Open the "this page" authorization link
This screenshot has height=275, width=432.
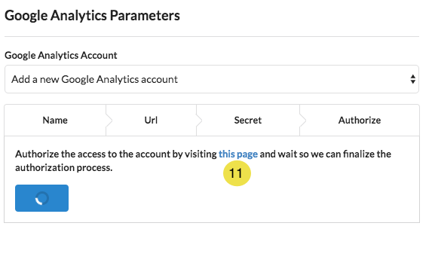coord(238,154)
